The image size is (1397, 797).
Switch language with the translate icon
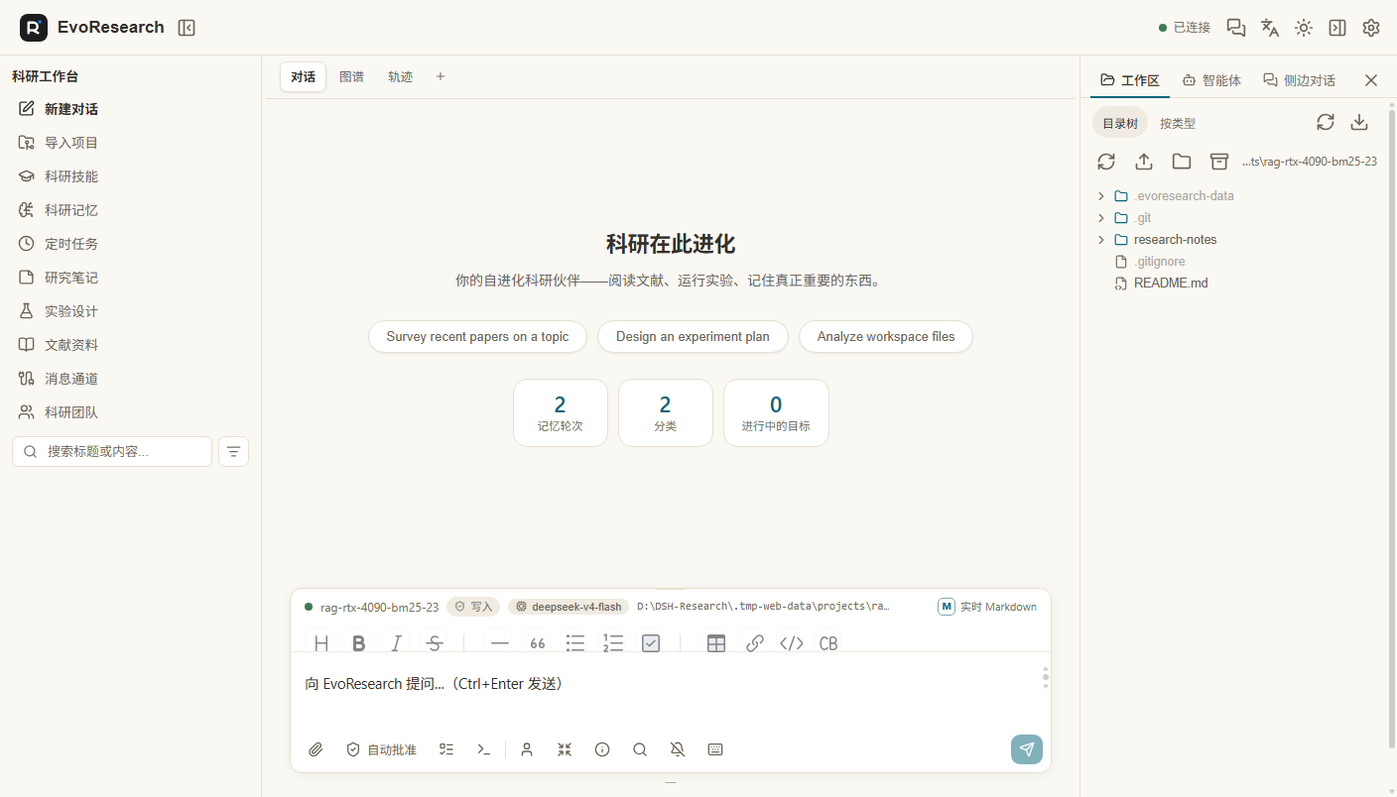(x=1270, y=28)
